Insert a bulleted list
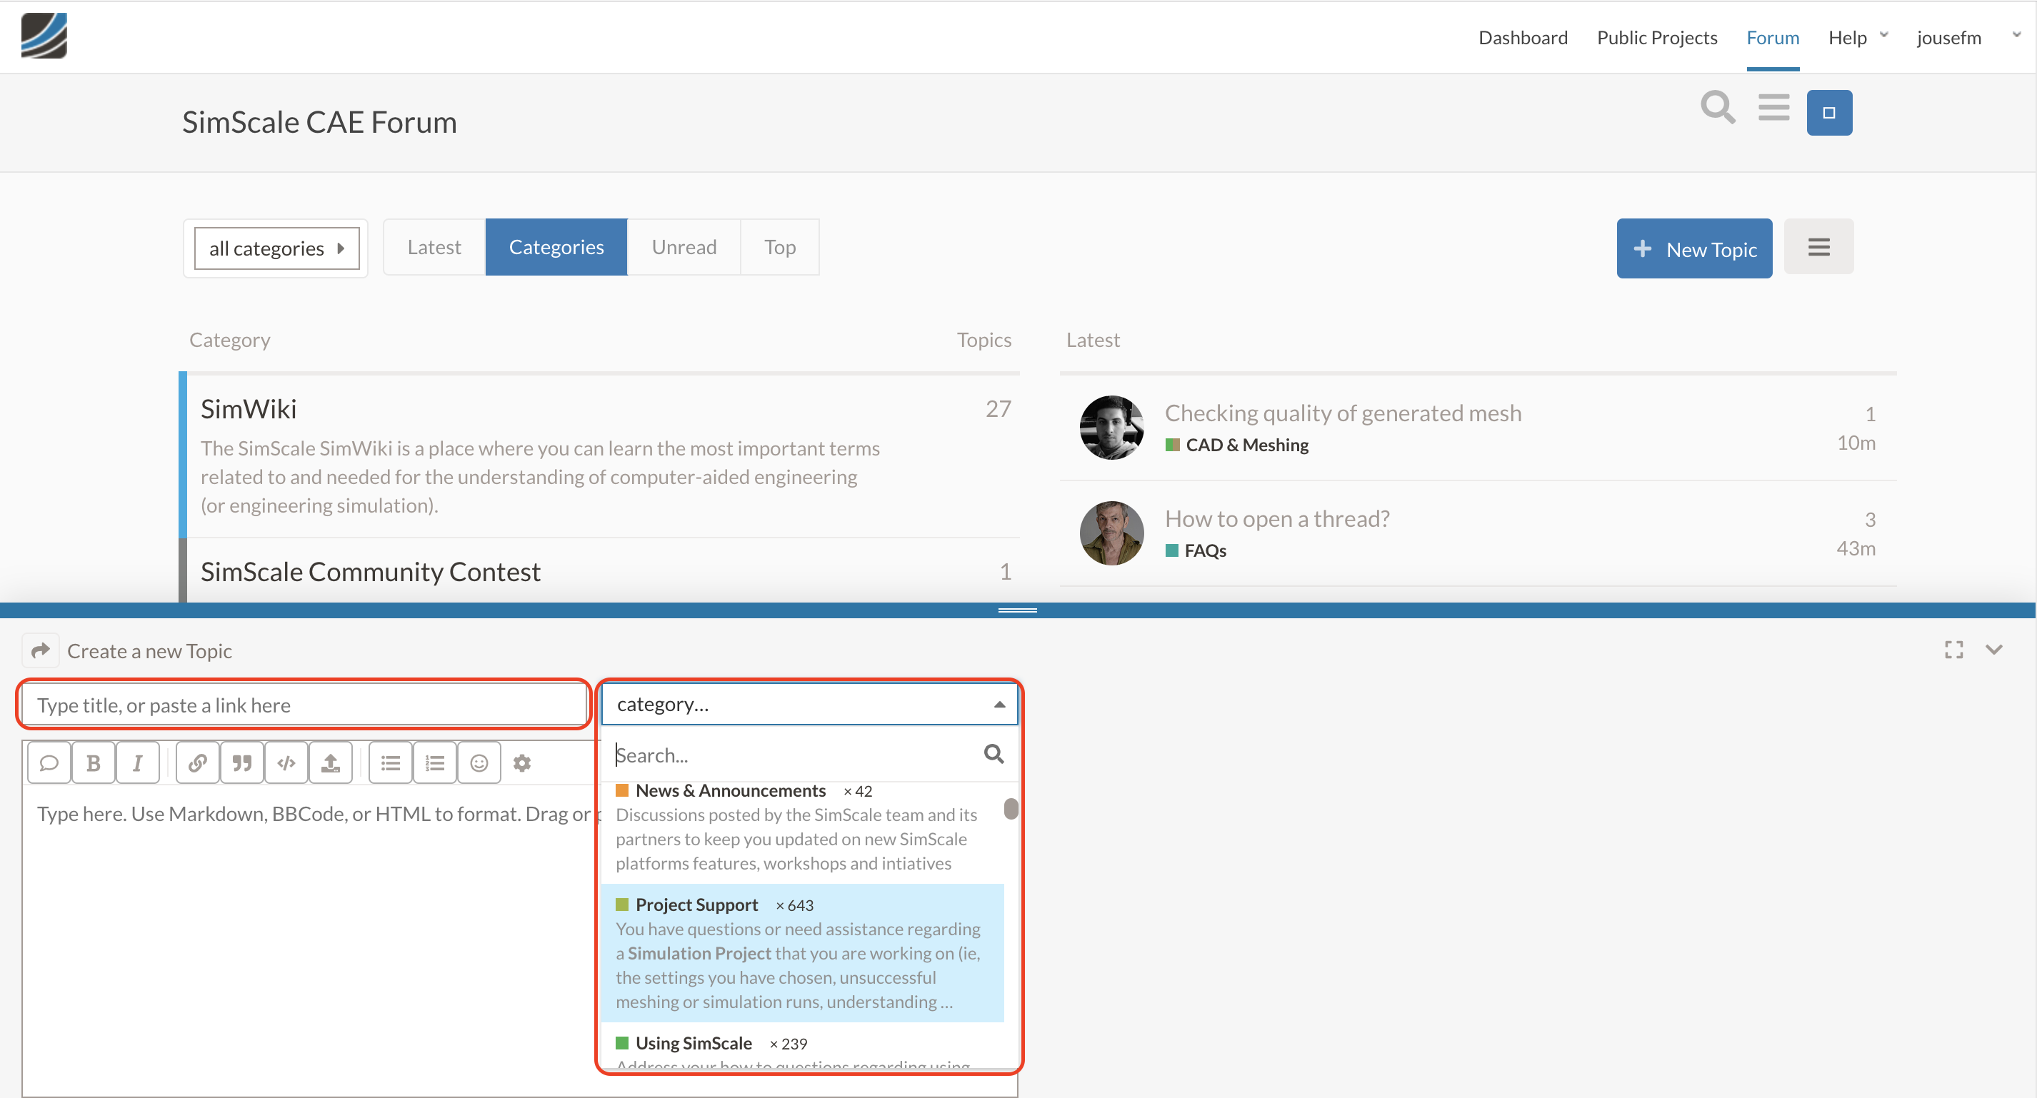 point(391,763)
